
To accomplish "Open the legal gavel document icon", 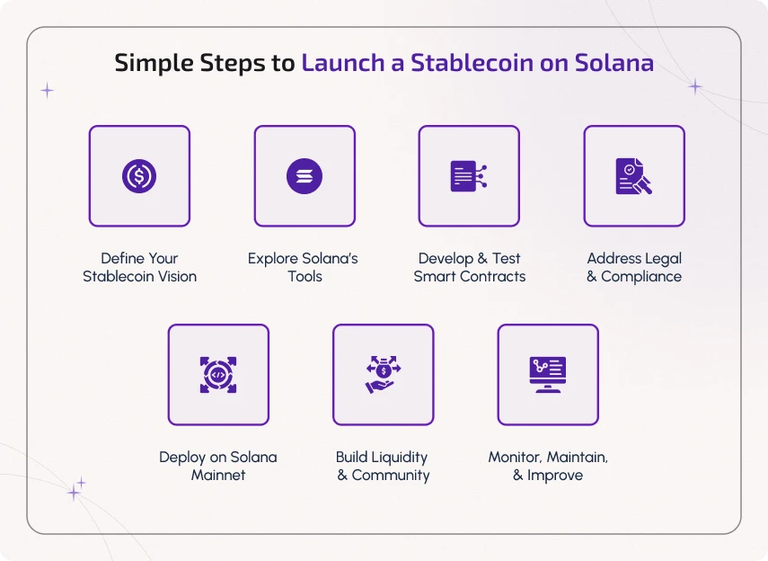I will point(634,176).
